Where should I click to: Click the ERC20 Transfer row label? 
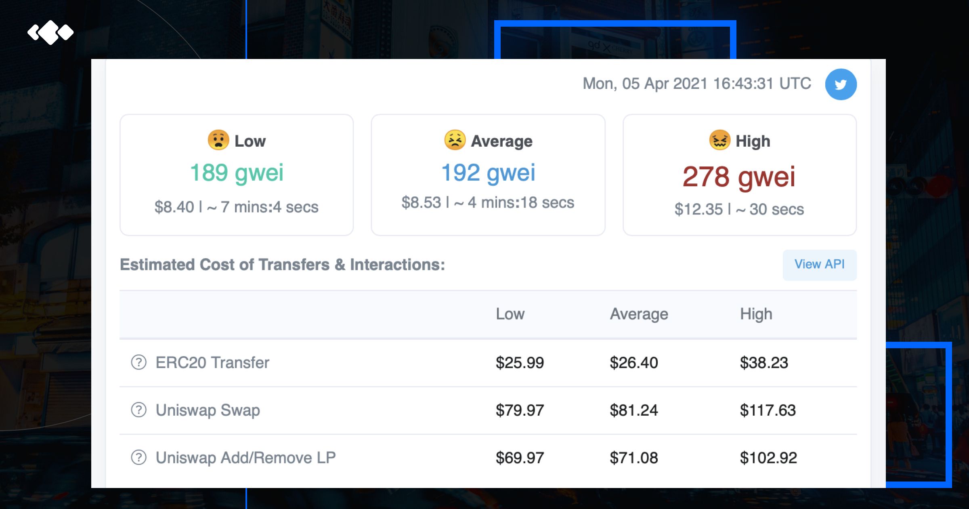pos(212,362)
